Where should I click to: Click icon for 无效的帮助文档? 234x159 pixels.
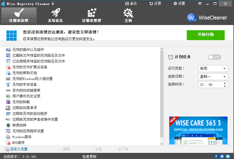tap(8, 73)
